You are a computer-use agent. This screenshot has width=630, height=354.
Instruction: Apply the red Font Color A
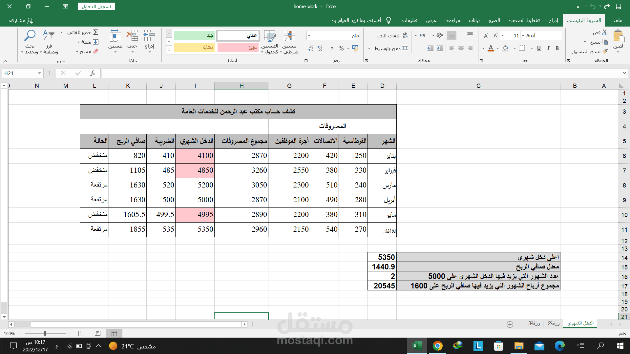pos(491,48)
